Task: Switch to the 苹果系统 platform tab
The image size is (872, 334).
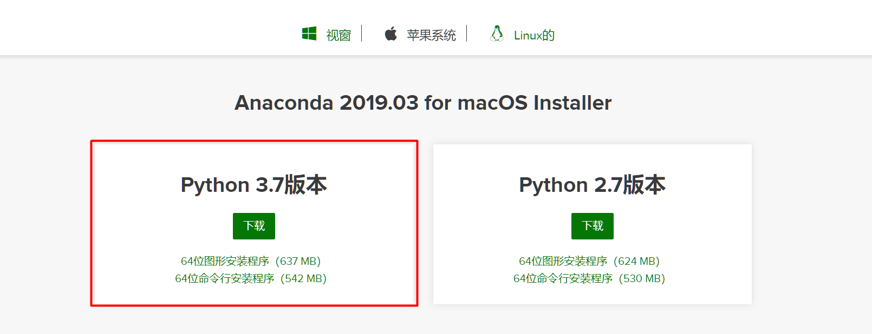Action: click(x=431, y=35)
